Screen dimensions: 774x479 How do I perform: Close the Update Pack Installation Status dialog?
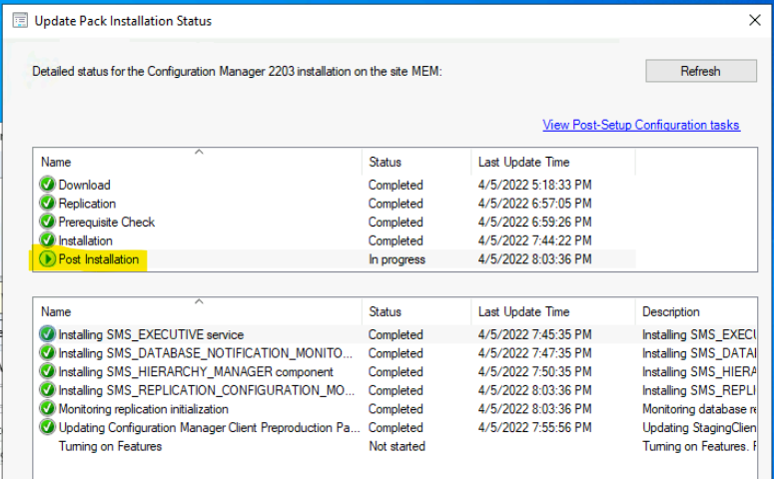755,20
